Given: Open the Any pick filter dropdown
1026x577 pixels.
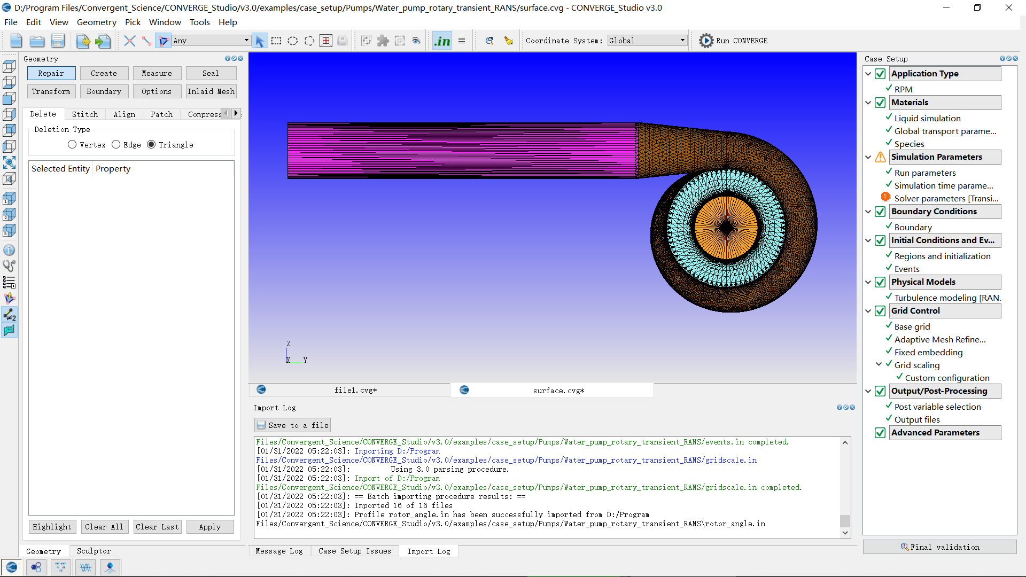Looking at the screenshot, I should (x=211, y=41).
